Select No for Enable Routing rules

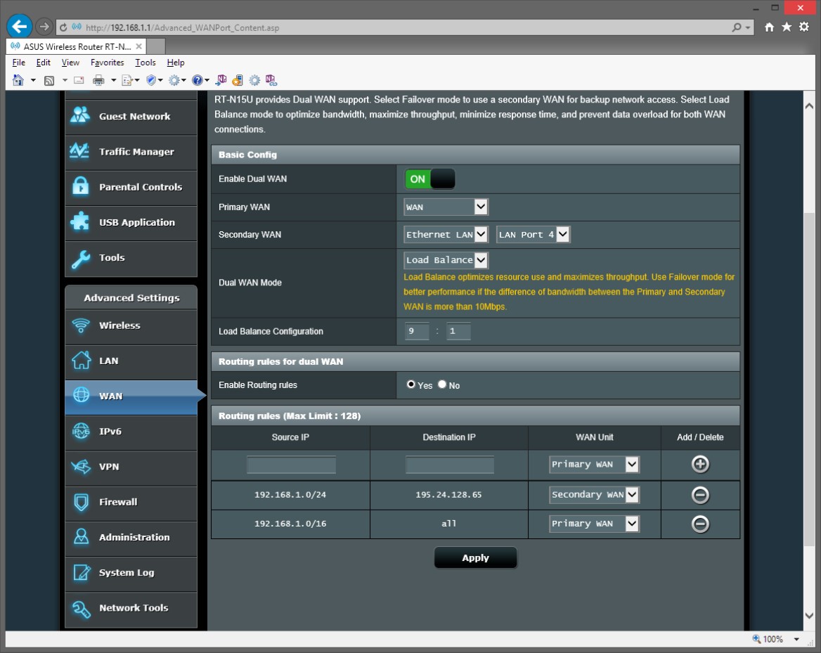(442, 384)
